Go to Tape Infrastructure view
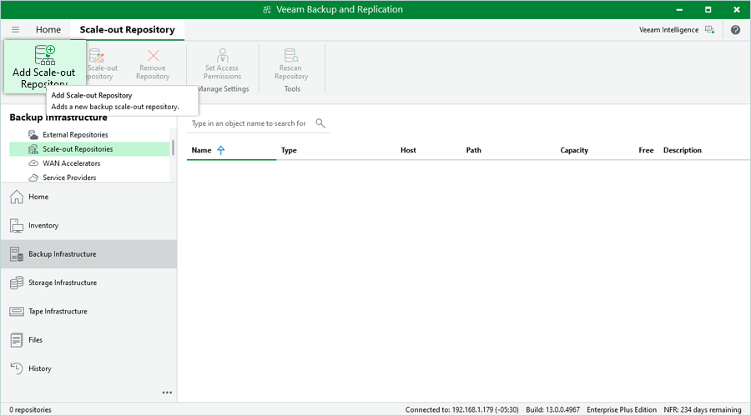This screenshot has width=751, height=416. (58, 312)
